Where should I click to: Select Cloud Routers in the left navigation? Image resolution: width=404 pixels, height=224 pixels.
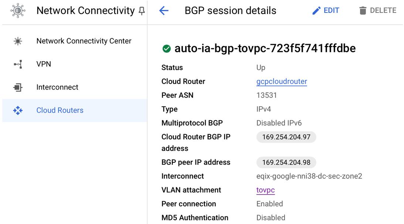(60, 111)
